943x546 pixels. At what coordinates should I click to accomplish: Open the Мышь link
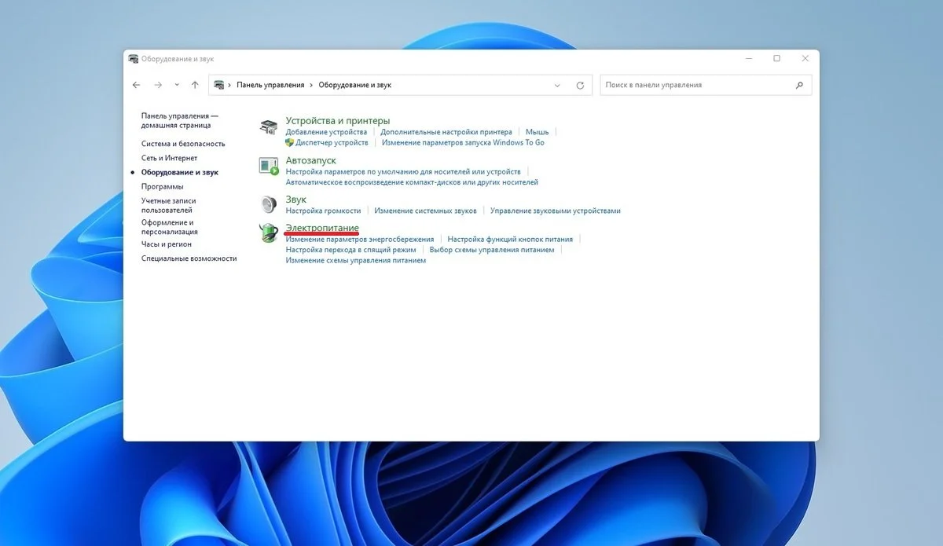click(x=538, y=132)
